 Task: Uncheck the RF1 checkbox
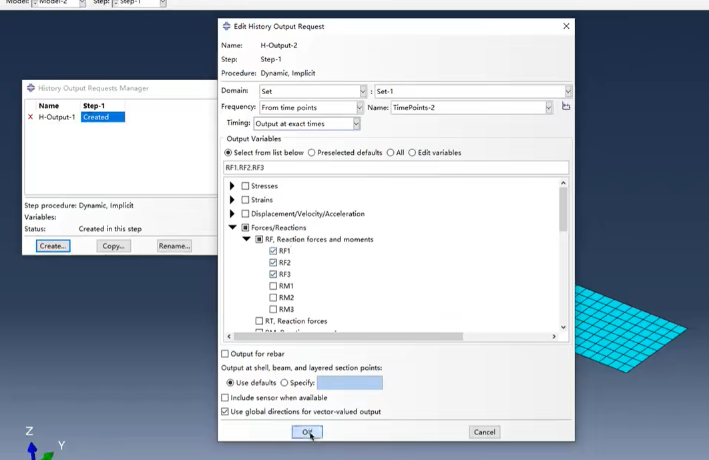(273, 251)
